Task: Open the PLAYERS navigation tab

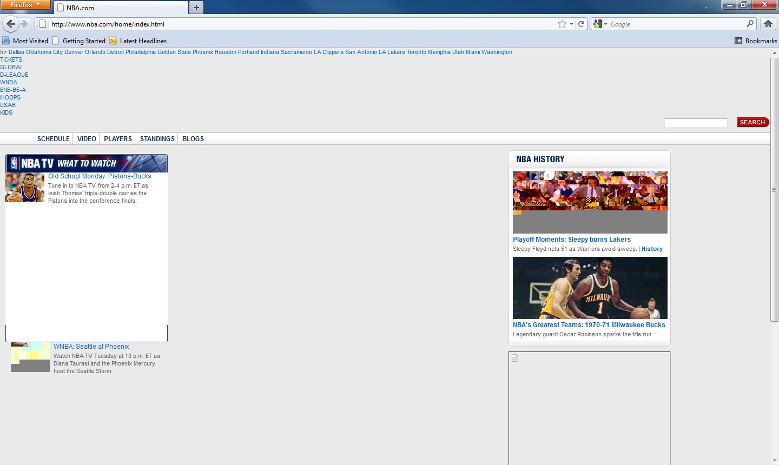Action: [118, 139]
